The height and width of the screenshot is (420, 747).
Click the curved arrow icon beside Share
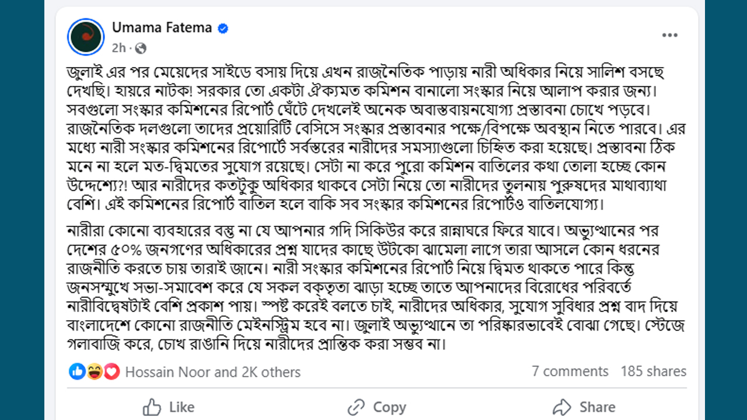(561, 407)
